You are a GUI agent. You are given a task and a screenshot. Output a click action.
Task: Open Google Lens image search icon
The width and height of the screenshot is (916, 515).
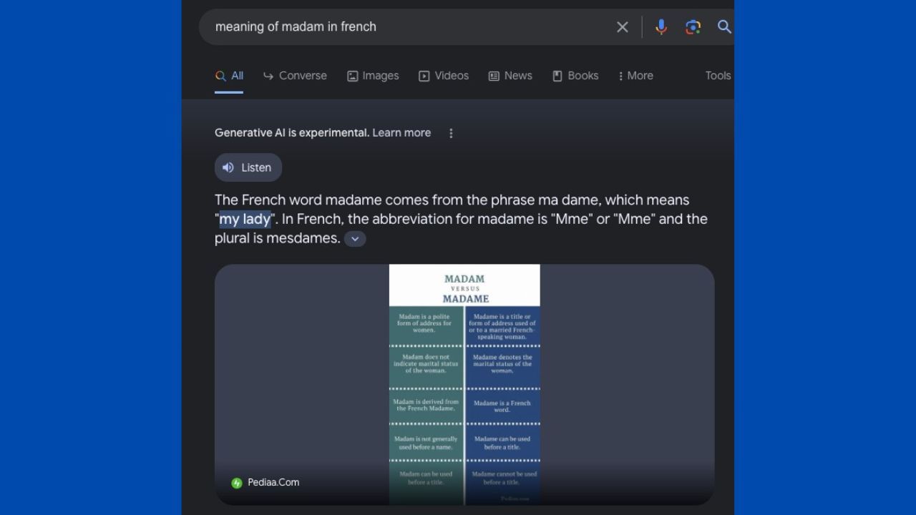pos(692,27)
